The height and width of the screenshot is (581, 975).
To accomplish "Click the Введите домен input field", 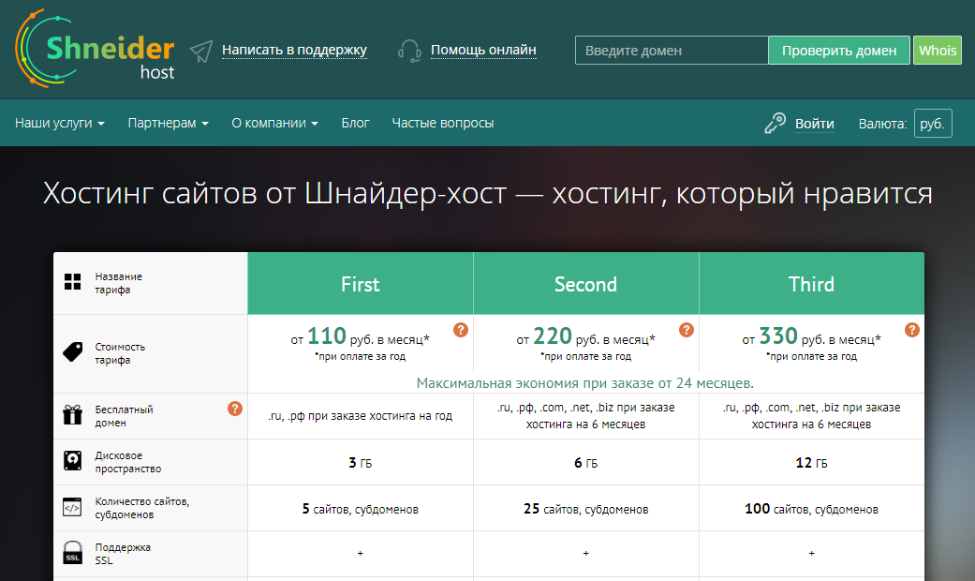I will click(672, 51).
